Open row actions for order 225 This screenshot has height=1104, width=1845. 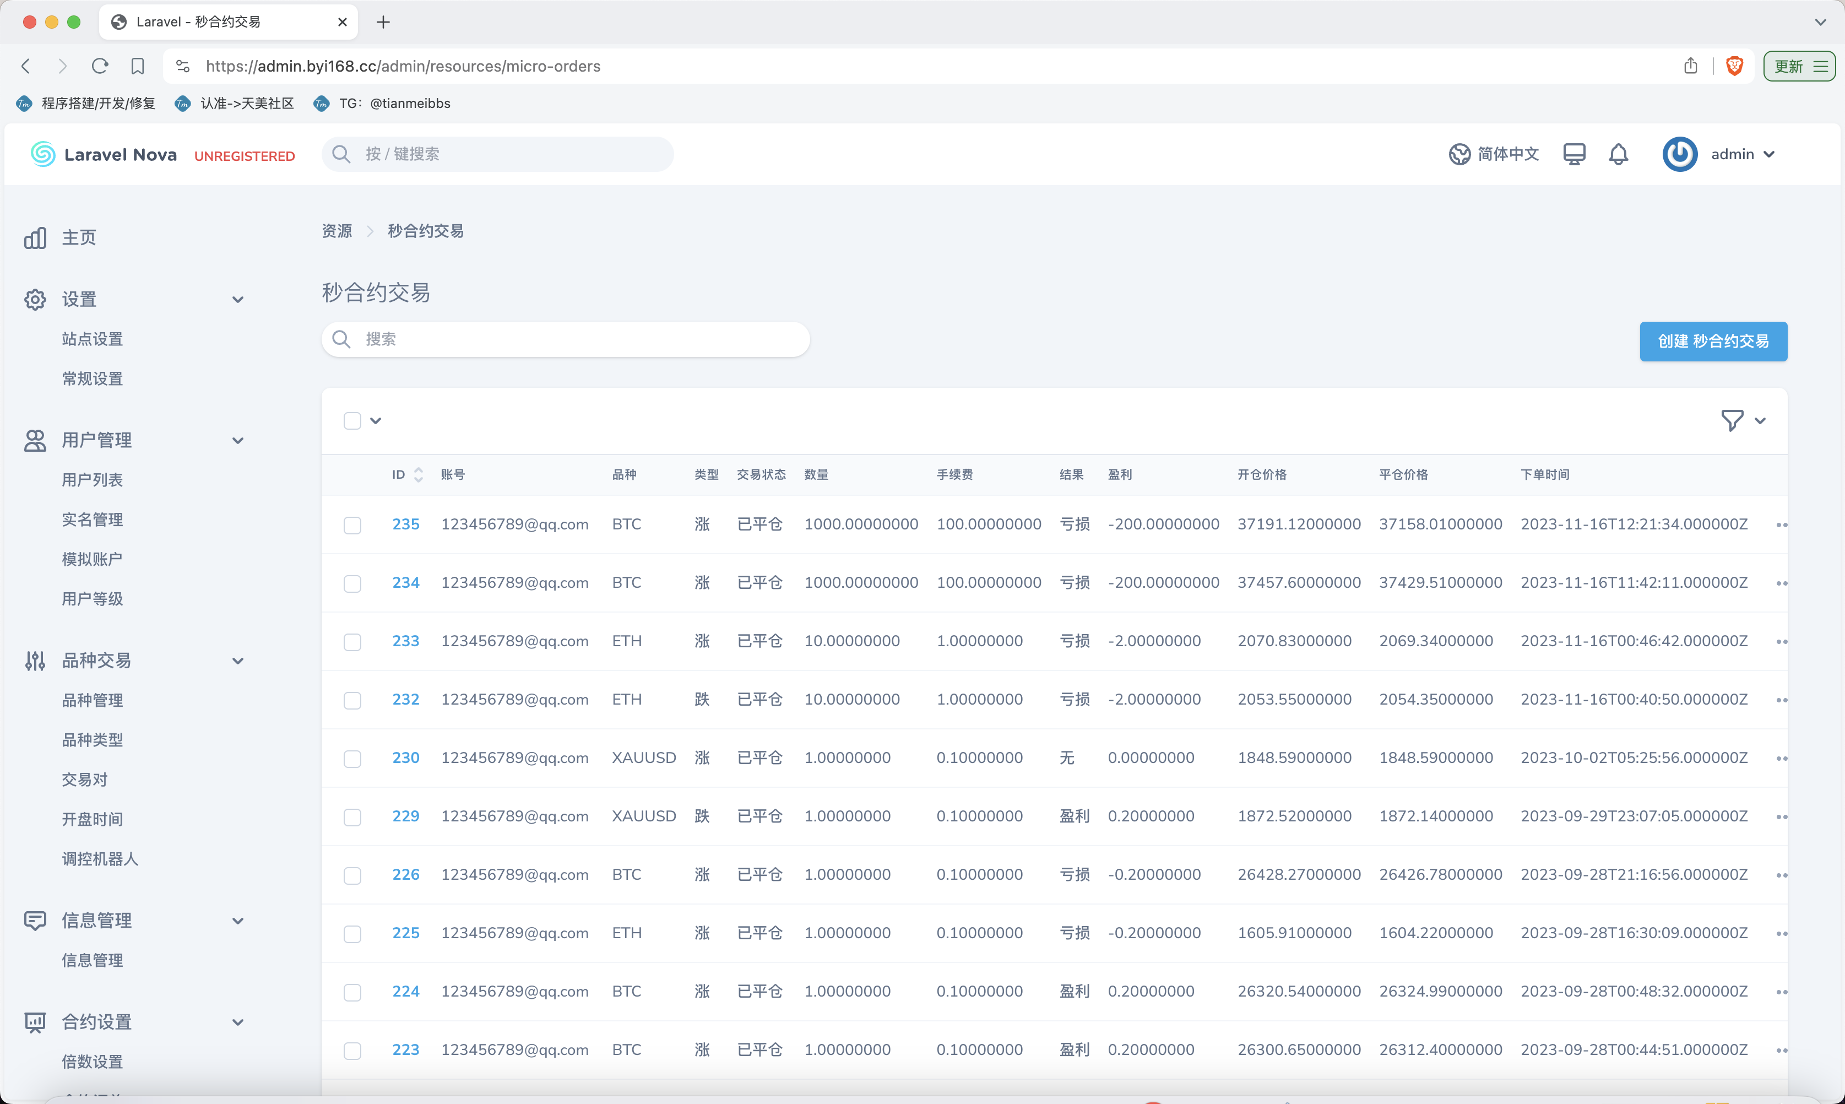click(1781, 934)
